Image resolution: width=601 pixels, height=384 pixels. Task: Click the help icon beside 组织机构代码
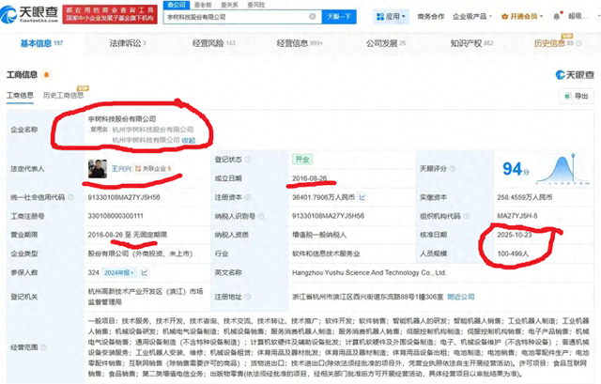pos(467,216)
